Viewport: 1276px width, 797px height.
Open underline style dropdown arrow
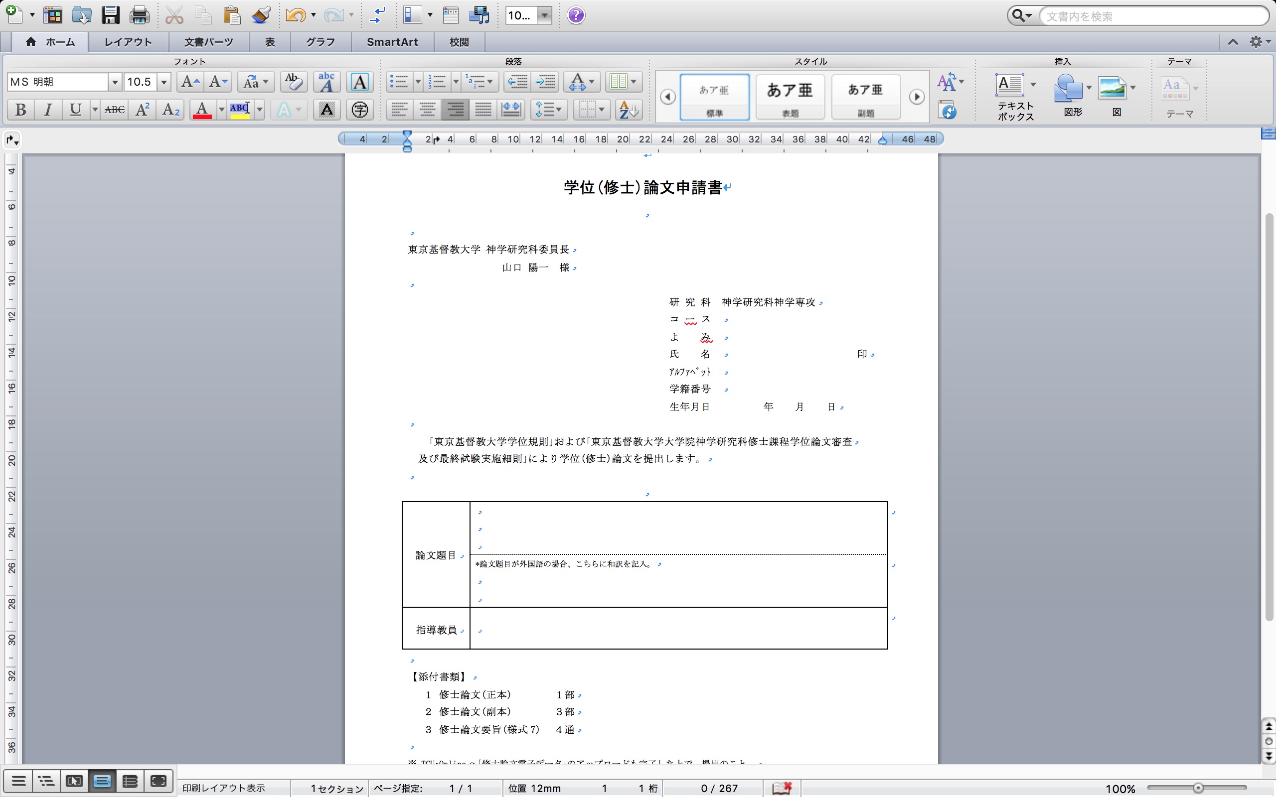[x=95, y=110]
